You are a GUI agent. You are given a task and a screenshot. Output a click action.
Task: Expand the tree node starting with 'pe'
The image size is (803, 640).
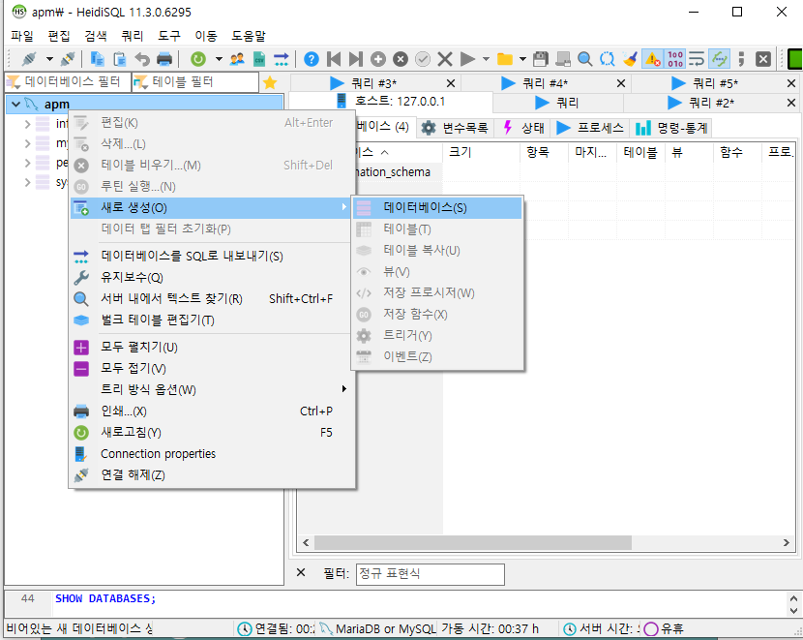28,163
